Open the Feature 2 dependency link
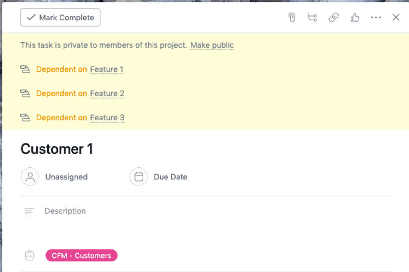Image resolution: width=409 pixels, height=272 pixels. pos(107,94)
